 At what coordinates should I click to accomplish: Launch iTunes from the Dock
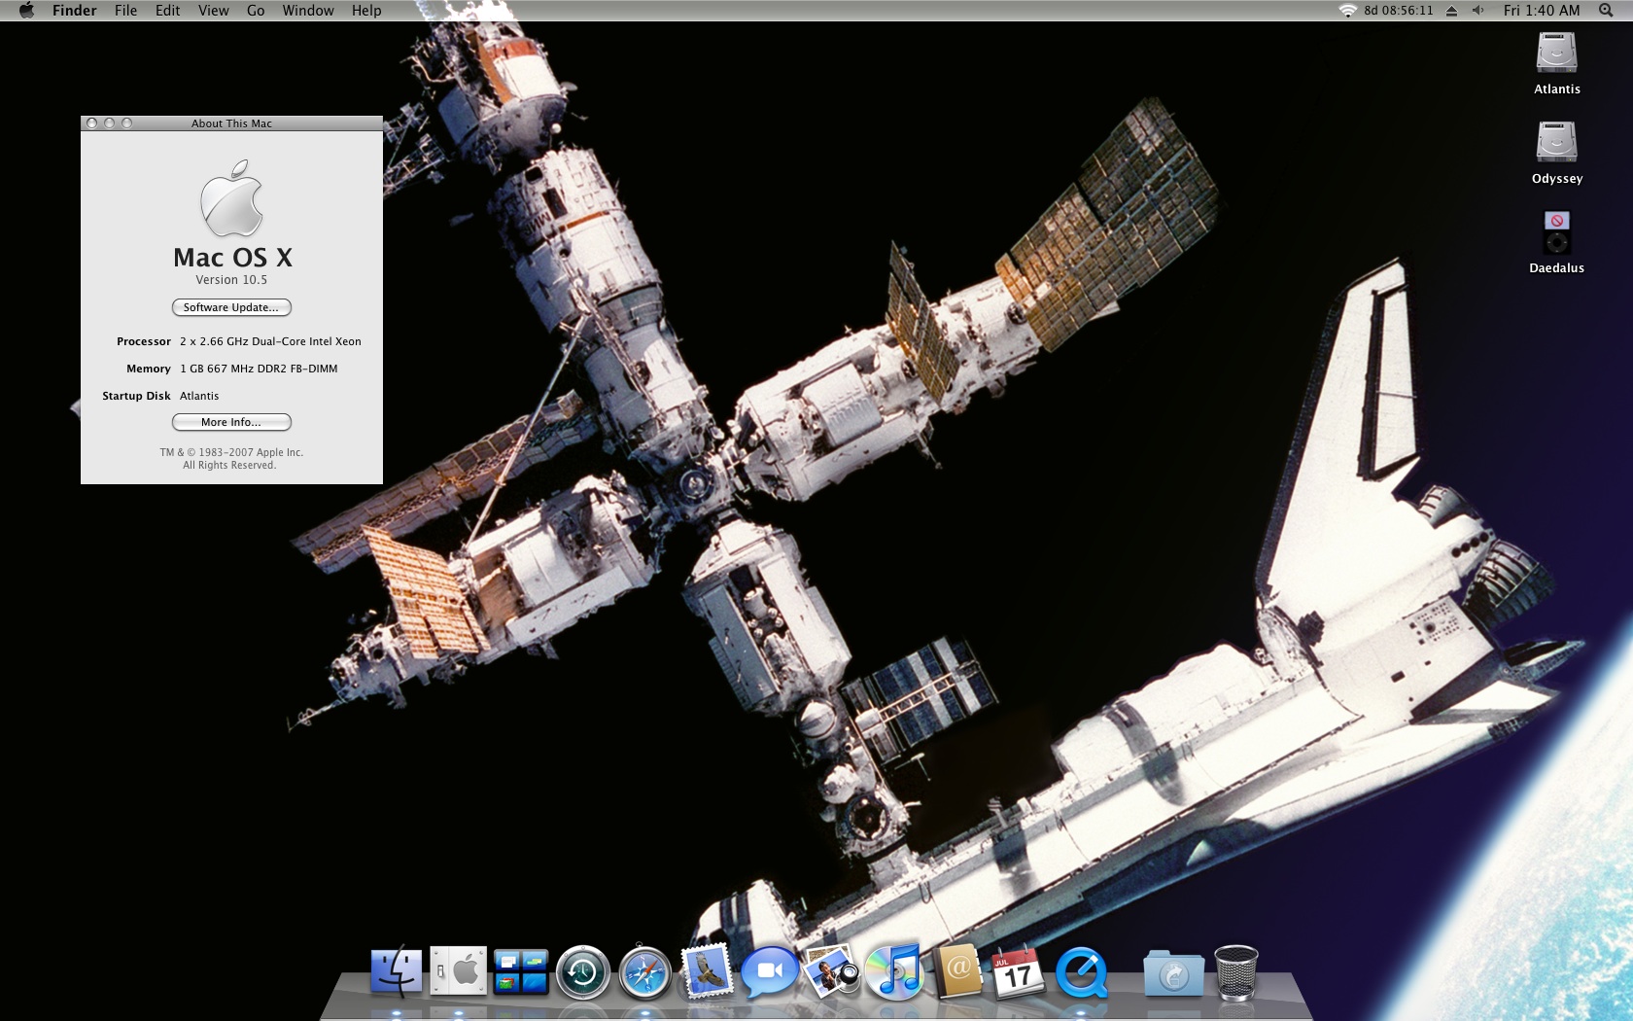pyautogui.click(x=894, y=971)
